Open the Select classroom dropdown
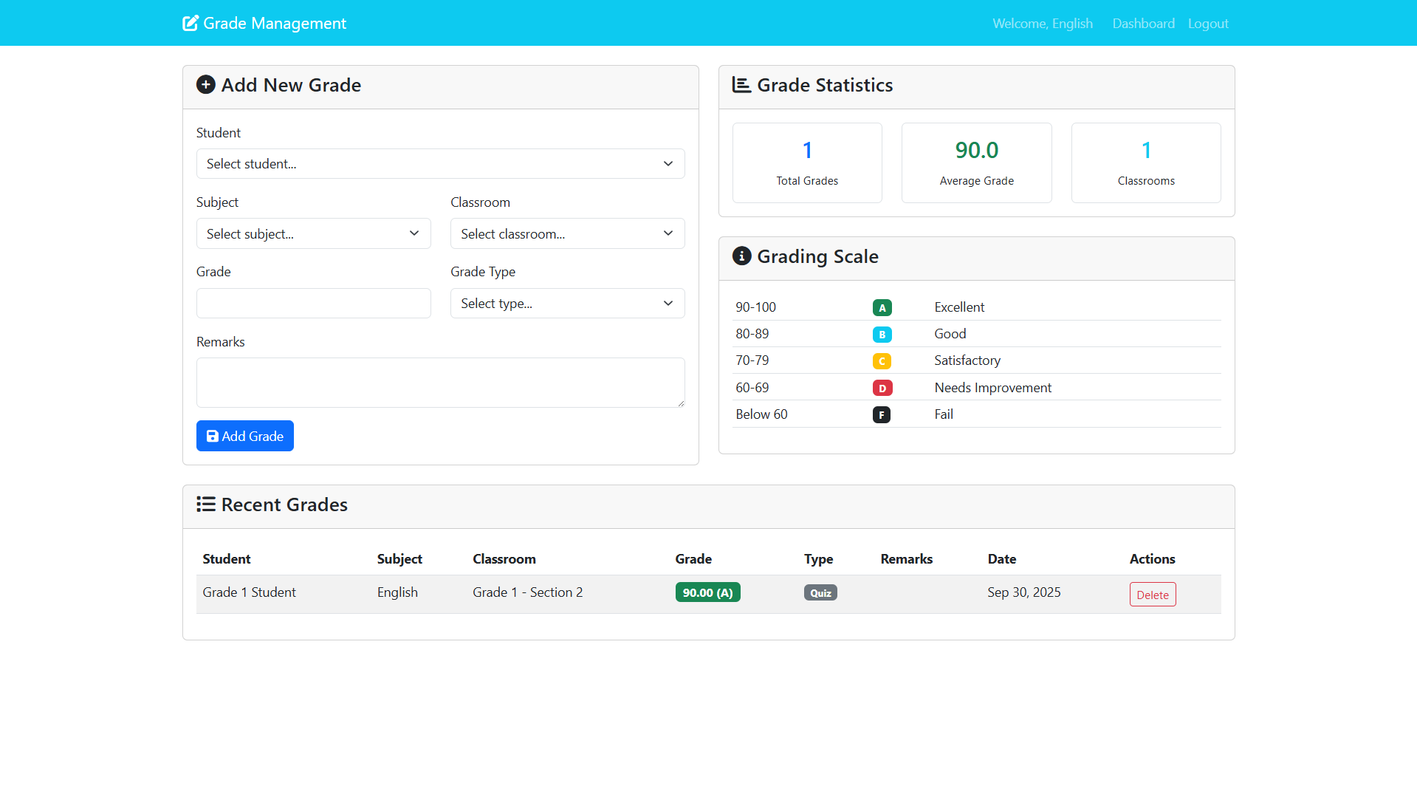Screen dimensions: 1417x797 click(x=567, y=234)
